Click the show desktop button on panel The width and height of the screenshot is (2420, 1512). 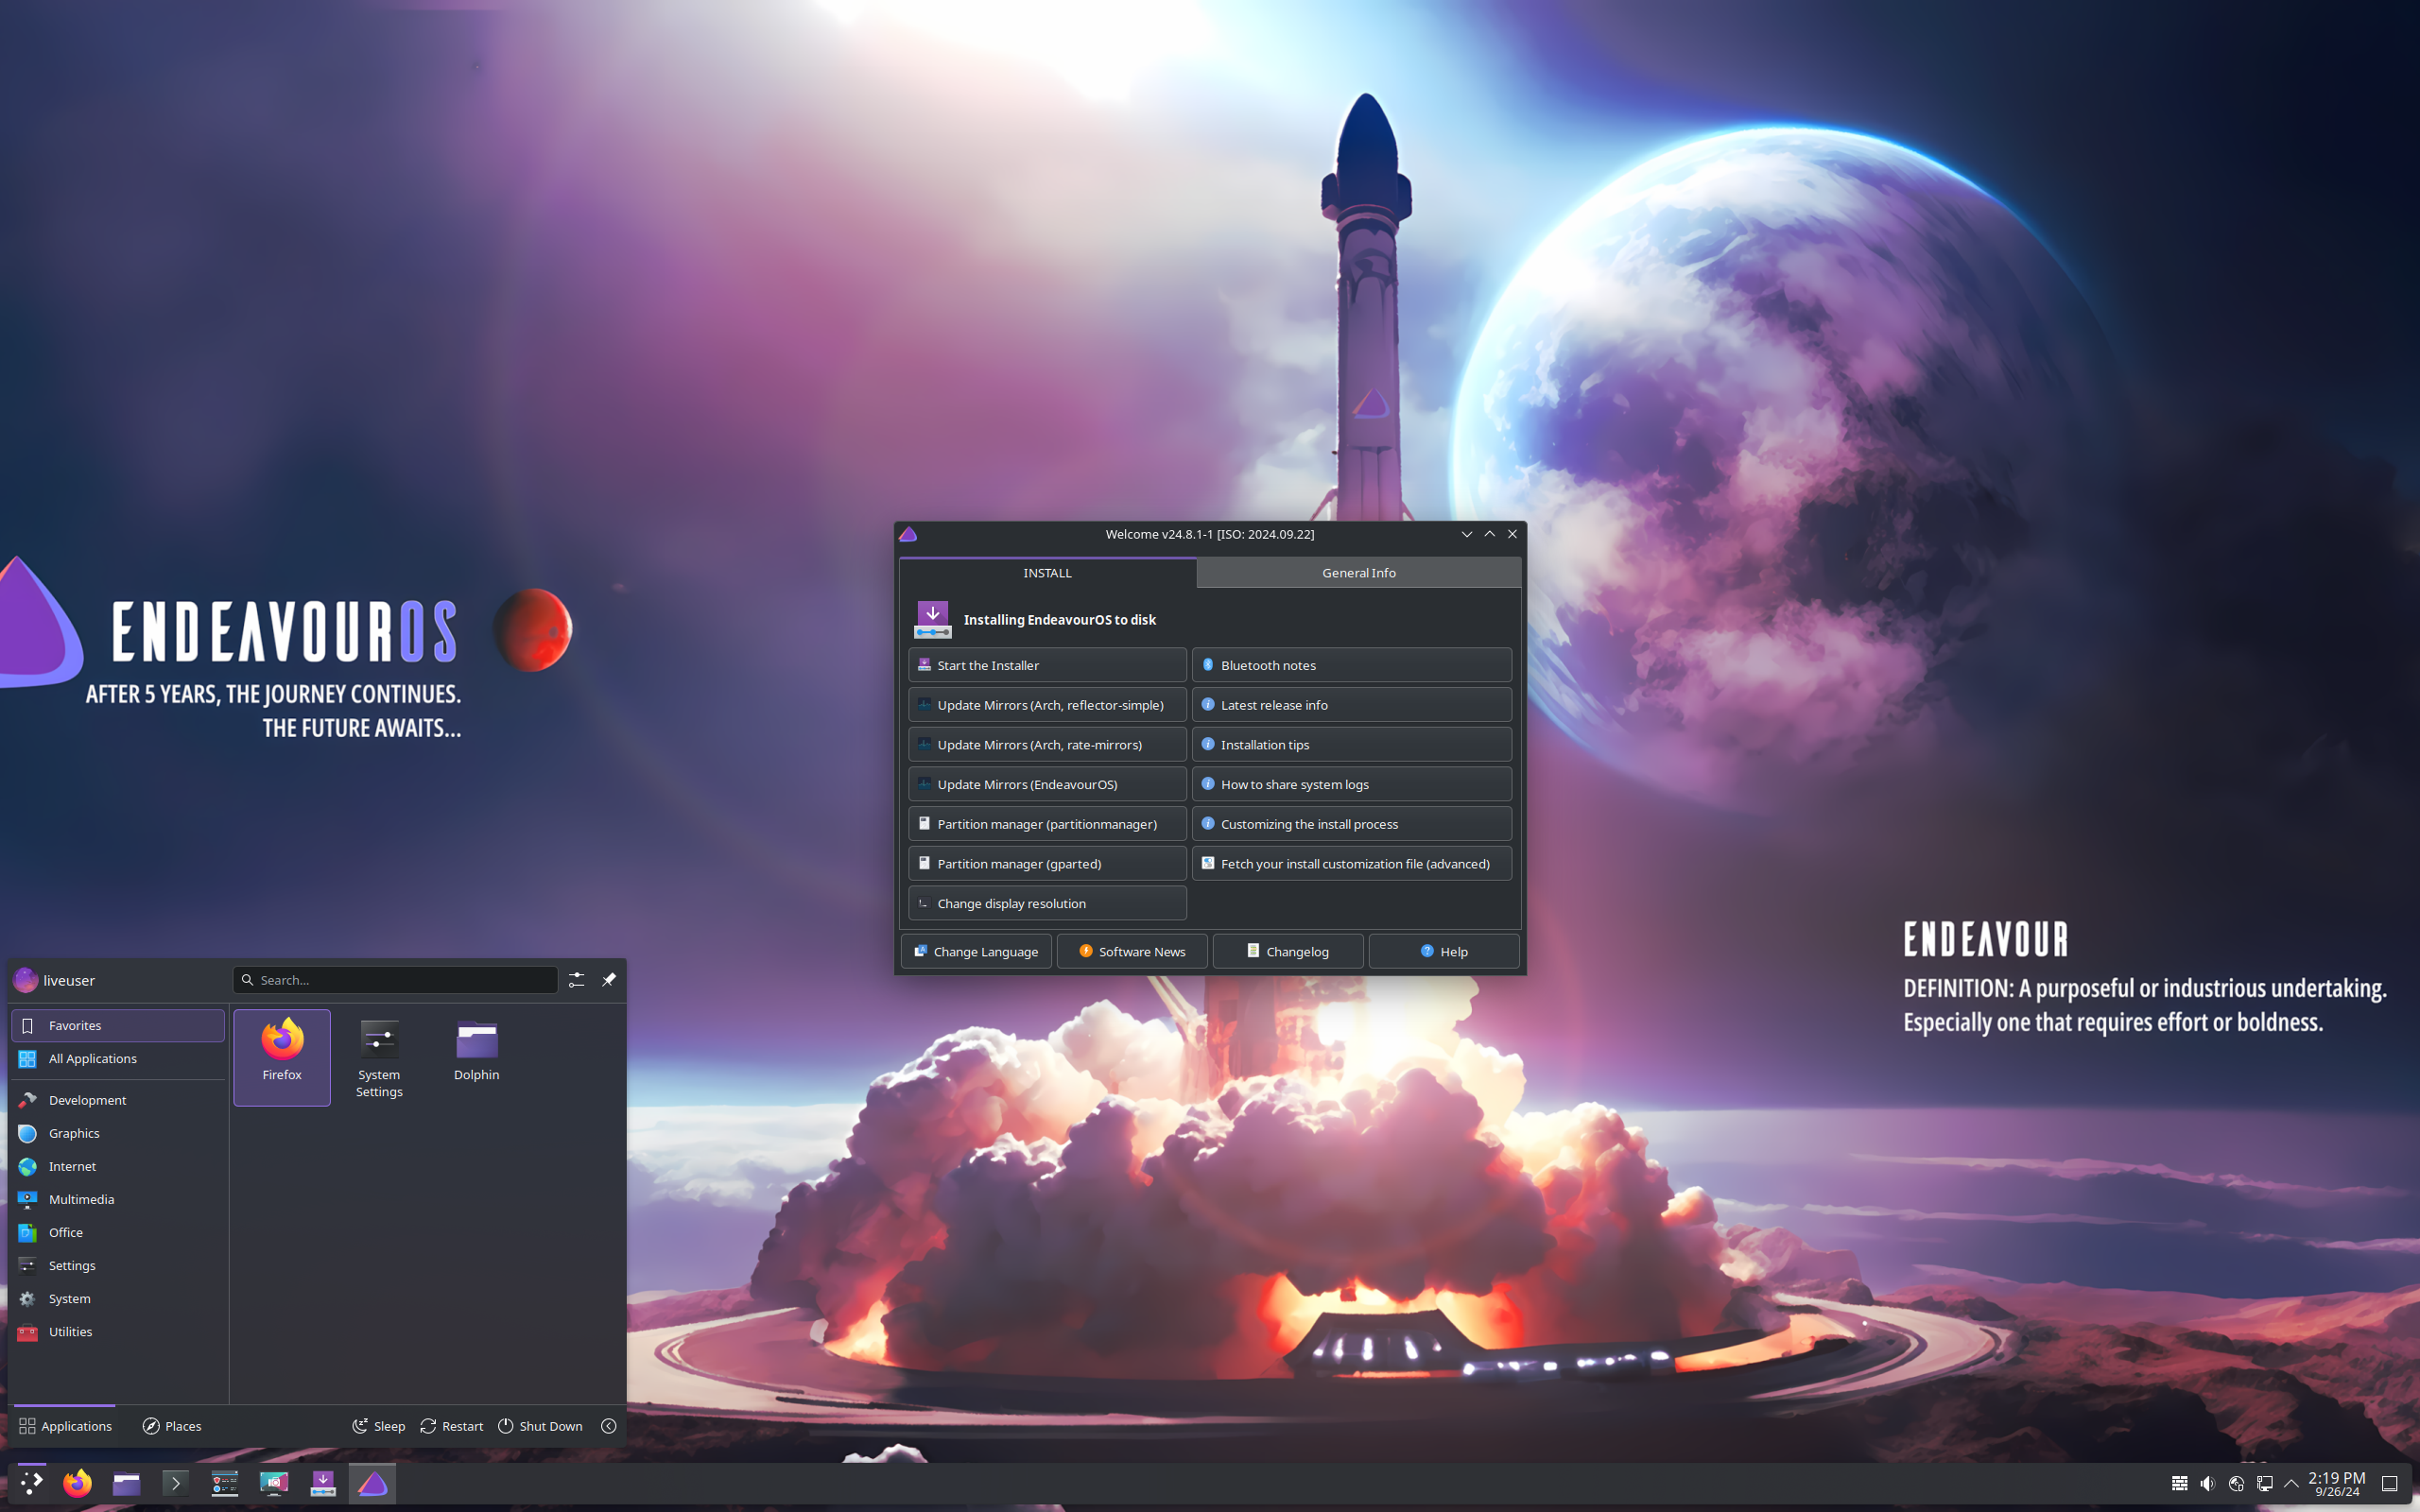point(2389,1483)
